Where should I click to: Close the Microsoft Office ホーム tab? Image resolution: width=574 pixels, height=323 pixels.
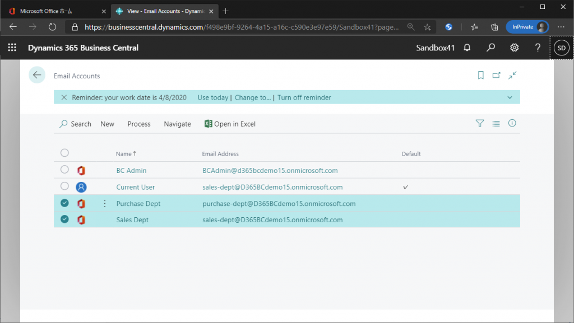point(104,11)
